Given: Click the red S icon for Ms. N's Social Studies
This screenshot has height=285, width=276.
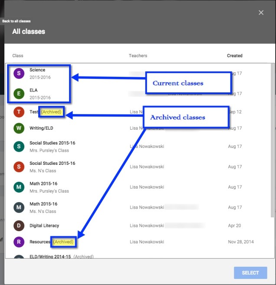Looking at the screenshot, I should pos(19,167).
